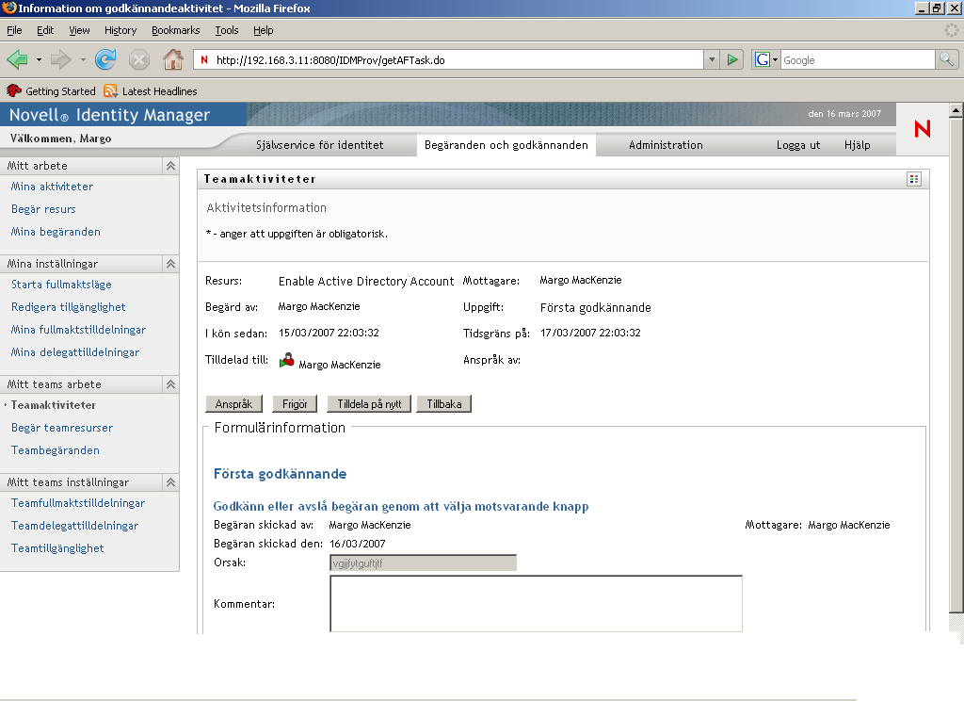The width and height of the screenshot is (964, 701).
Task: Open the Tools menu
Action: [227, 30]
